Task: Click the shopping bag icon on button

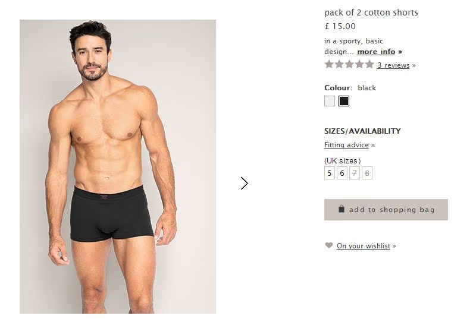Action: (x=341, y=209)
